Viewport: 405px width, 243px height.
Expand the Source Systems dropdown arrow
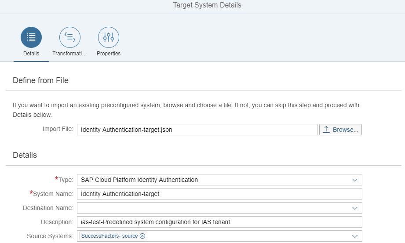[355, 236]
